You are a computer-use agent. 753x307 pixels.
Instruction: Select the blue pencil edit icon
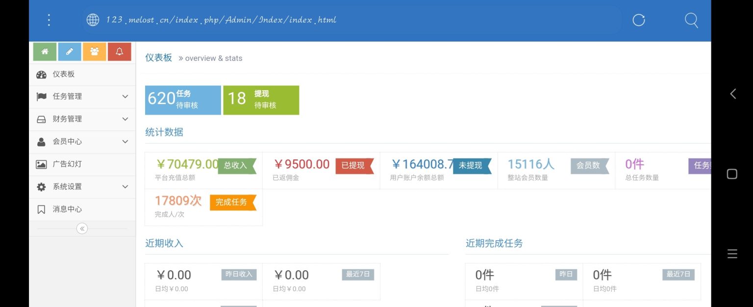[x=70, y=51]
